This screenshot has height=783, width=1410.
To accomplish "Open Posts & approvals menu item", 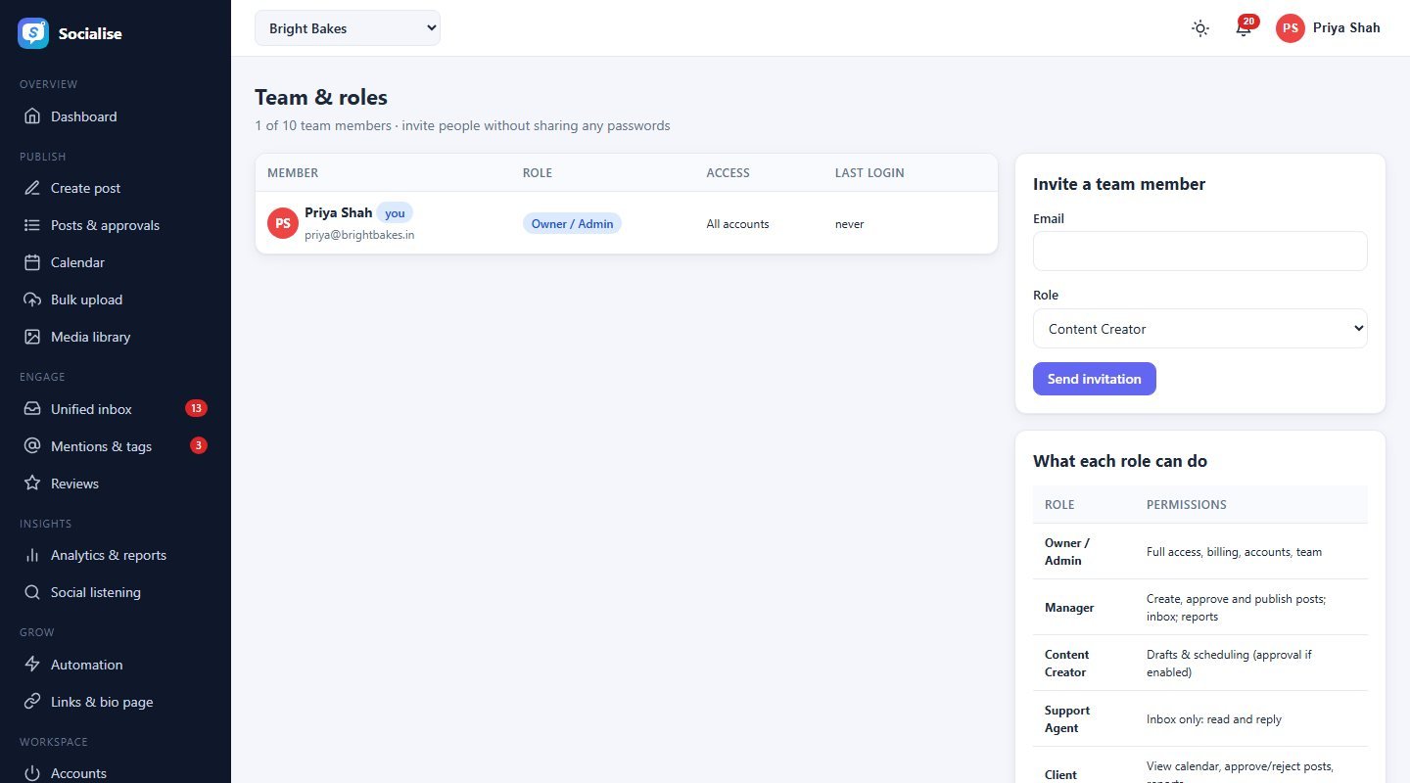I will [116, 225].
